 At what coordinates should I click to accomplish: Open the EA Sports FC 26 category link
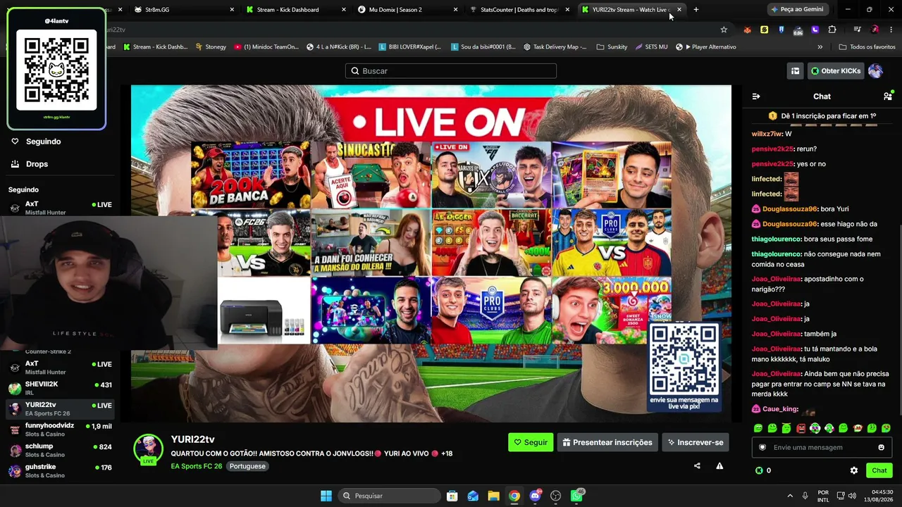coord(197,466)
